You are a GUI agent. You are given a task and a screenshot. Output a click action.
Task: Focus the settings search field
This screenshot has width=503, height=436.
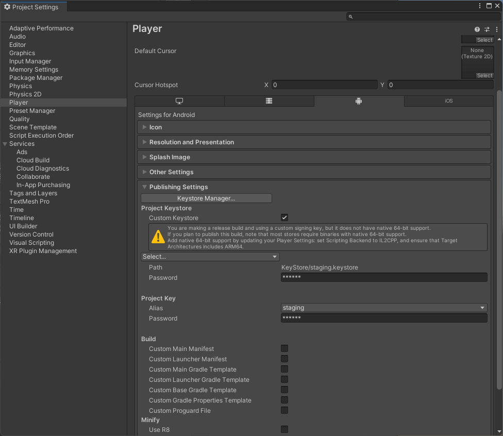pos(424,16)
